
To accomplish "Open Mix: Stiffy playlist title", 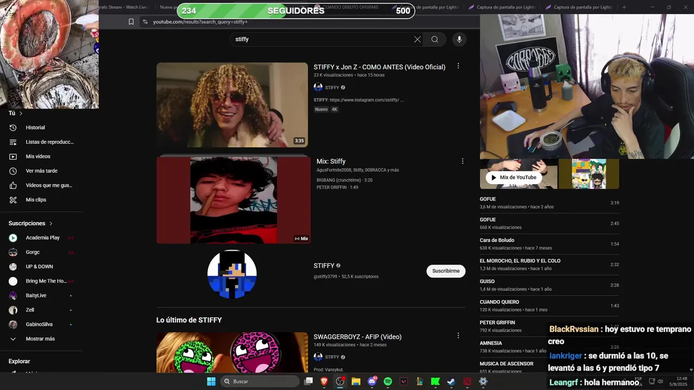I will point(331,161).
